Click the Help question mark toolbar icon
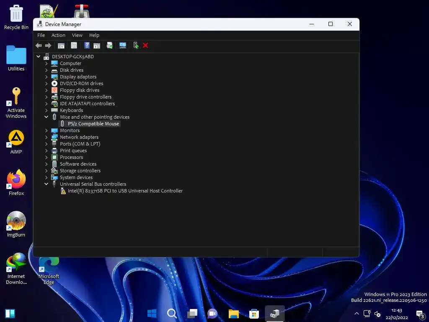The image size is (429, 322). (87, 45)
